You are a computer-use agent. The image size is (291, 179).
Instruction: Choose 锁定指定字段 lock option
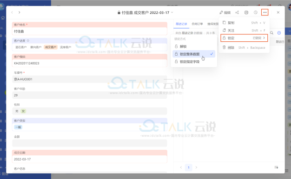[x=194, y=62]
